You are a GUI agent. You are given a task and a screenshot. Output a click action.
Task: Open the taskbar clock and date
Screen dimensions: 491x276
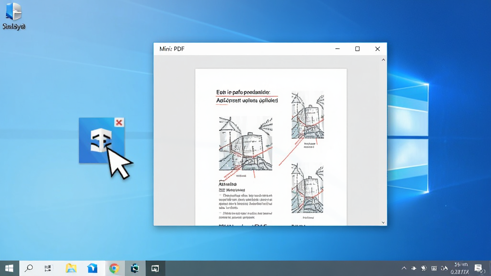coord(460,268)
